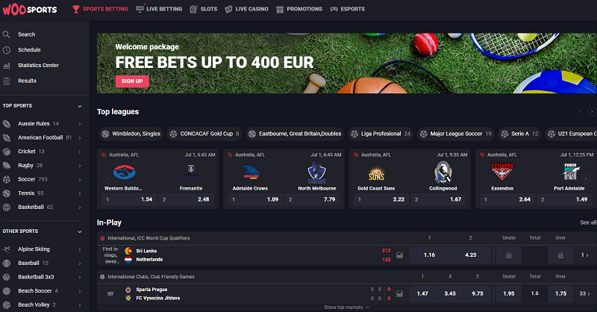597x312 pixels.
Task: Collapse the OTHER SPORTS section
Action: pyautogui.click(x=80, y=231)
